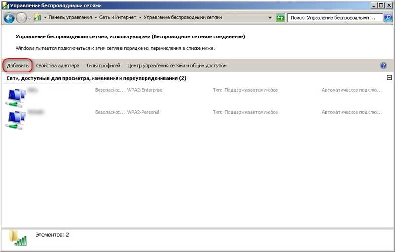Select Управление беспроводными сетями breadcrumb
The height and width of the screenshot is (252, 395).
tap(183, 17)
